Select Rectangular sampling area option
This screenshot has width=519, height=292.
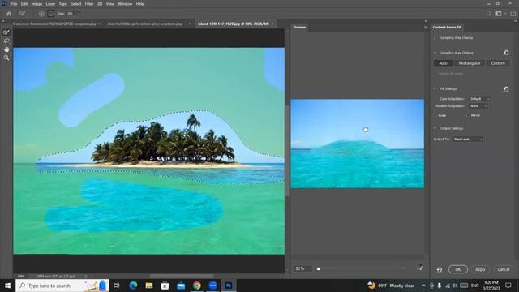pyautogui.click(x=469, y=63)
